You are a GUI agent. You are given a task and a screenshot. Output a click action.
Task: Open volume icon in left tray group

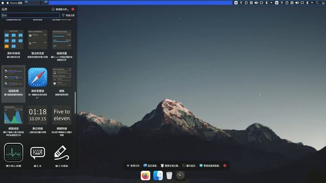(x=256, y=3)
